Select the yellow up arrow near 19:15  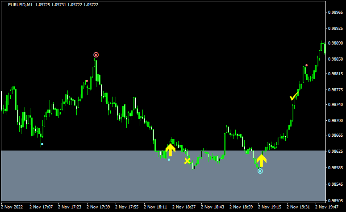click(x=261, y=160)
